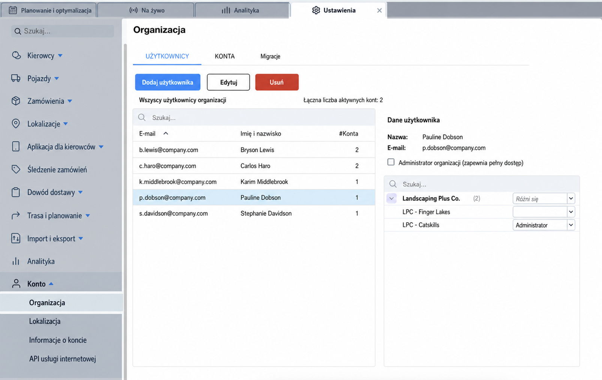The width and height of the screenshot is (602, 380).
Task: Collapse the Konto menu arrow
Action: point(51,284)
